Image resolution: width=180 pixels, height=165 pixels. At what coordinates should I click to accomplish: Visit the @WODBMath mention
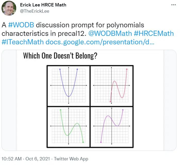point(110,34)
